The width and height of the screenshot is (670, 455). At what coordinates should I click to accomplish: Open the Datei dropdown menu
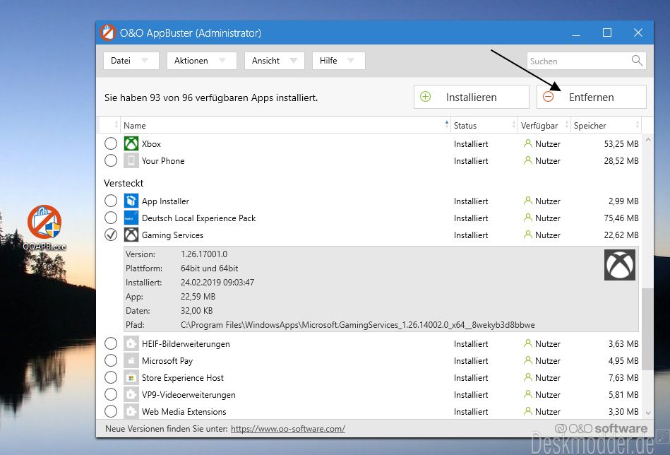click(x=131, y=61)
